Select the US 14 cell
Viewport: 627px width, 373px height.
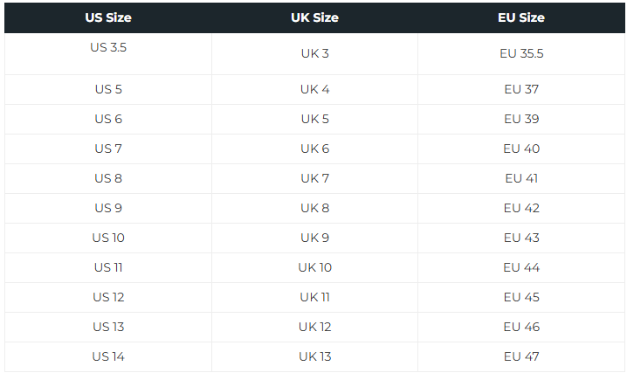108,356
